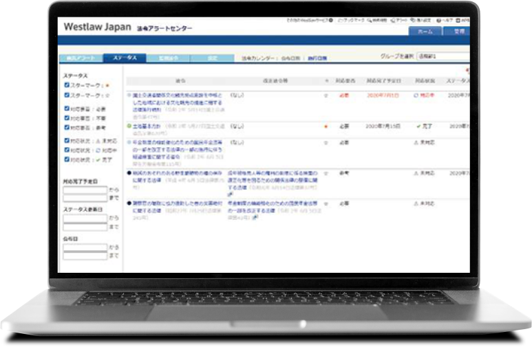Click the ステータス更新日 'まで' date field
This screenshot has width=532, height=347.
pos(85,227)
